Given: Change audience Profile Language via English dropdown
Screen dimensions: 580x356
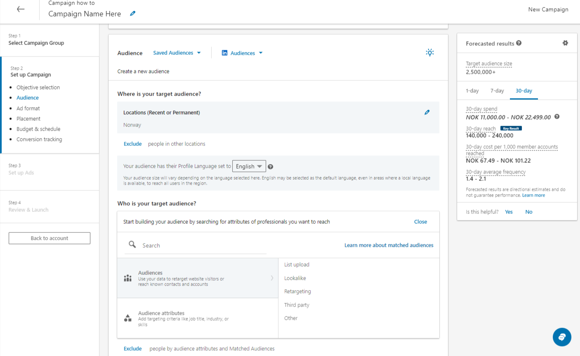Looking at the screenshot, I should tap(249, 166).
